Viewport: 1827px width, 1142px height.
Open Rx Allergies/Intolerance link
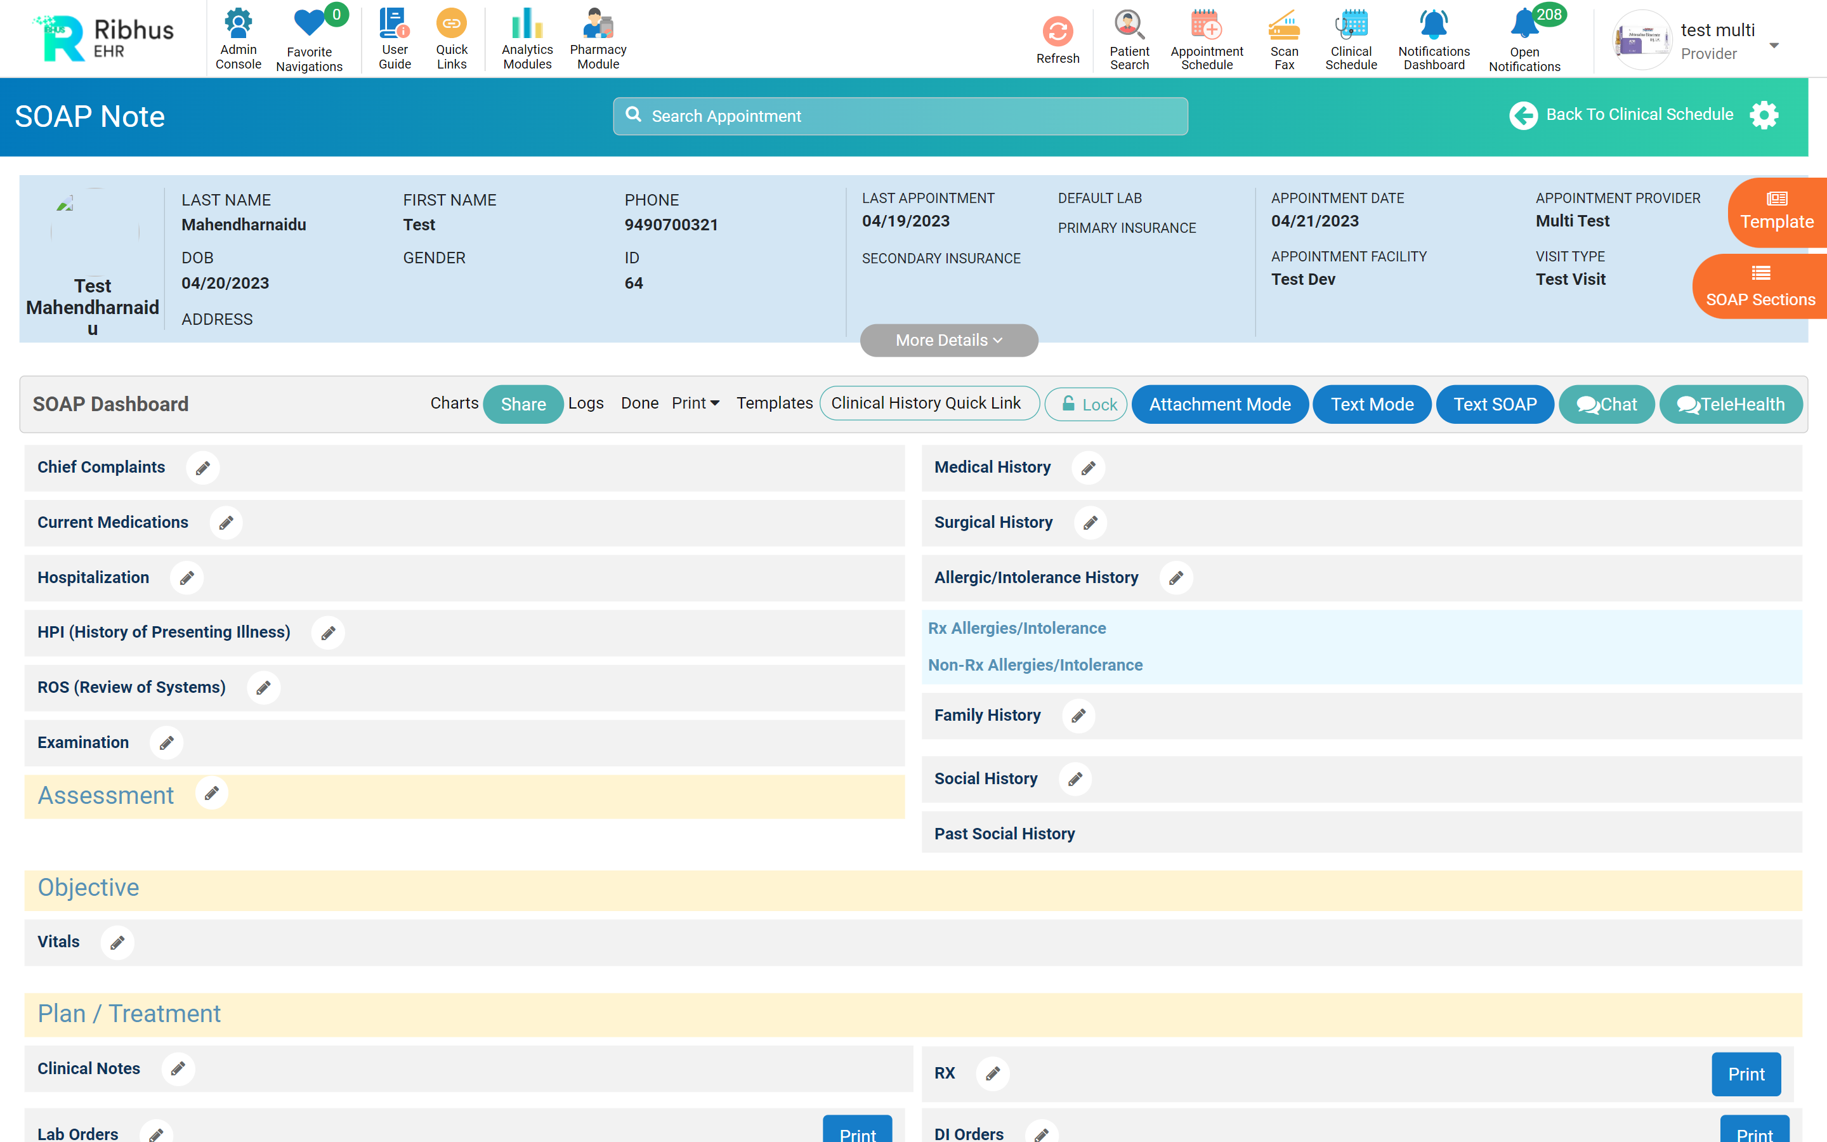[x=1017, y=627]
